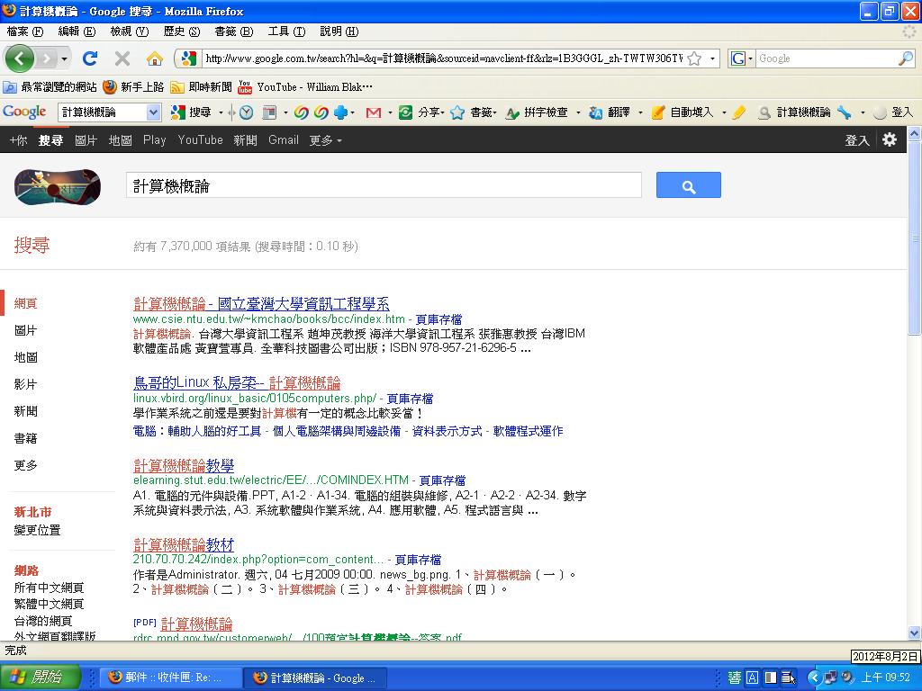Open the 編輯 menu

click(x=77, y=31)
